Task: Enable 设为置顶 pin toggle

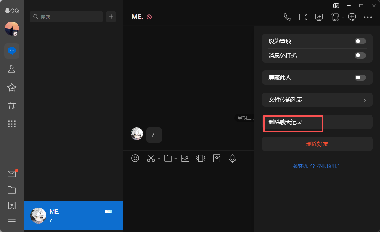Action: (360, 41)
